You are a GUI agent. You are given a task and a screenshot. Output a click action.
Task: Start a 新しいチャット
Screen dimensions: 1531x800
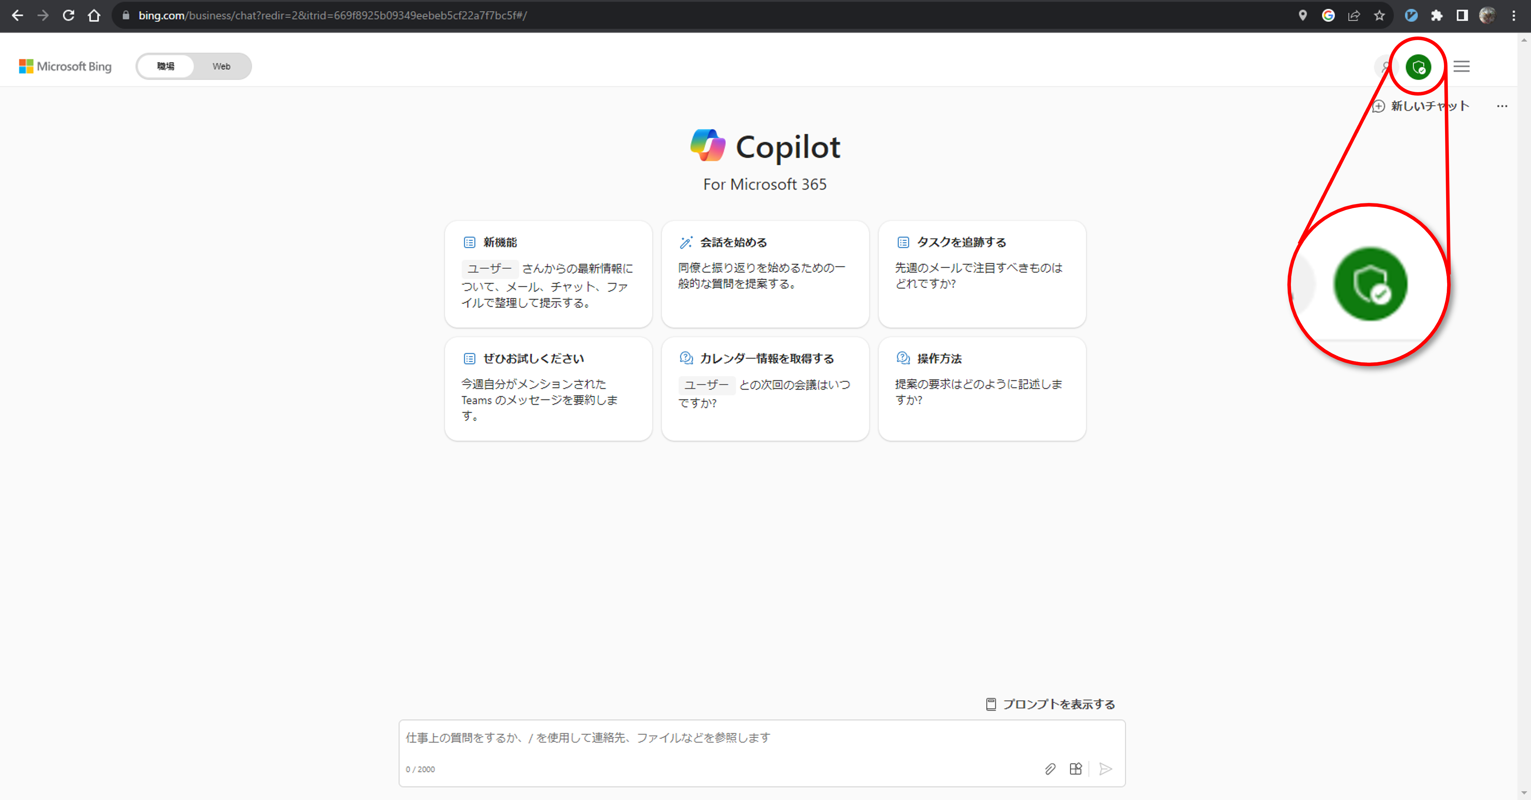tap(1420, 106)
